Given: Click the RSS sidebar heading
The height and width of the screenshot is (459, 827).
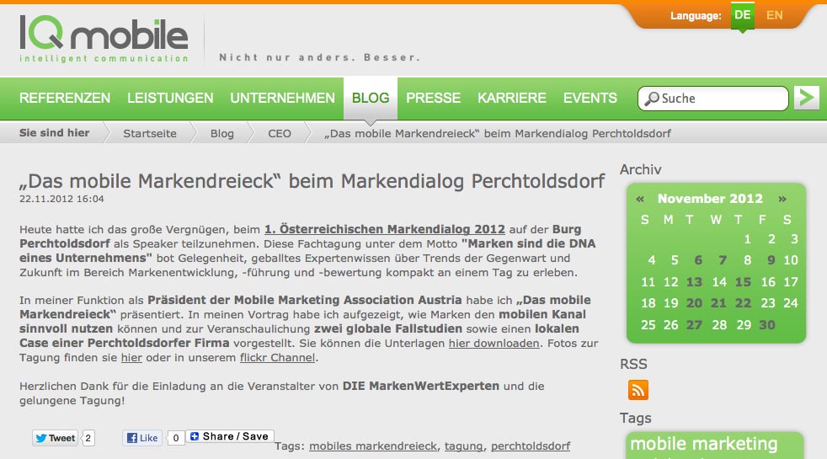Looking at the screenshot, I should click(x=633, y=364).
